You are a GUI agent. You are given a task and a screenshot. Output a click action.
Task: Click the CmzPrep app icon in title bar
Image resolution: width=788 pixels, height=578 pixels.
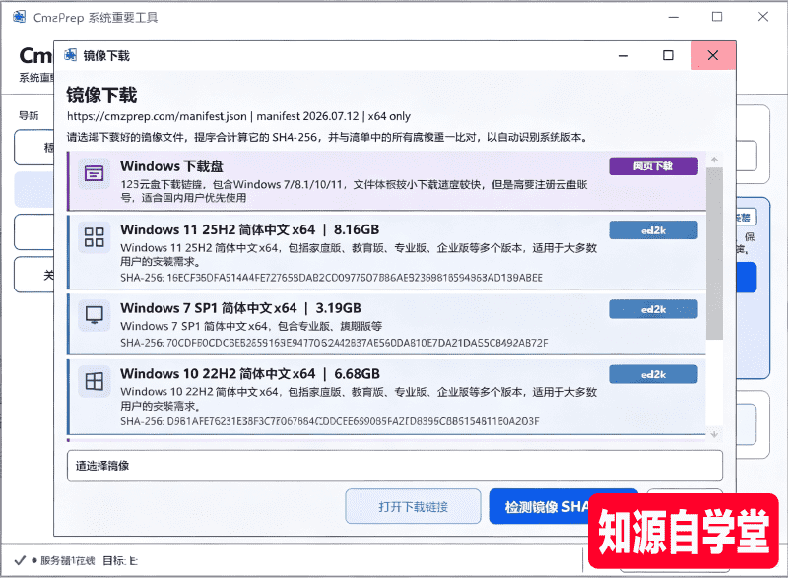click(x=19, y=17)
